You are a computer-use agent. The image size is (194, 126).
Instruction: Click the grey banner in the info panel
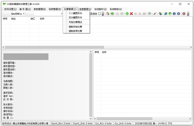pos(26,57)
